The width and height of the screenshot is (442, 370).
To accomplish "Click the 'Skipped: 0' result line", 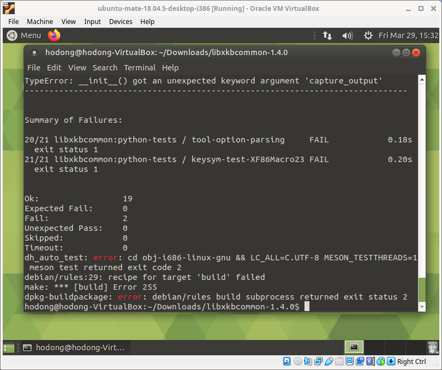I will pos(76,238).
